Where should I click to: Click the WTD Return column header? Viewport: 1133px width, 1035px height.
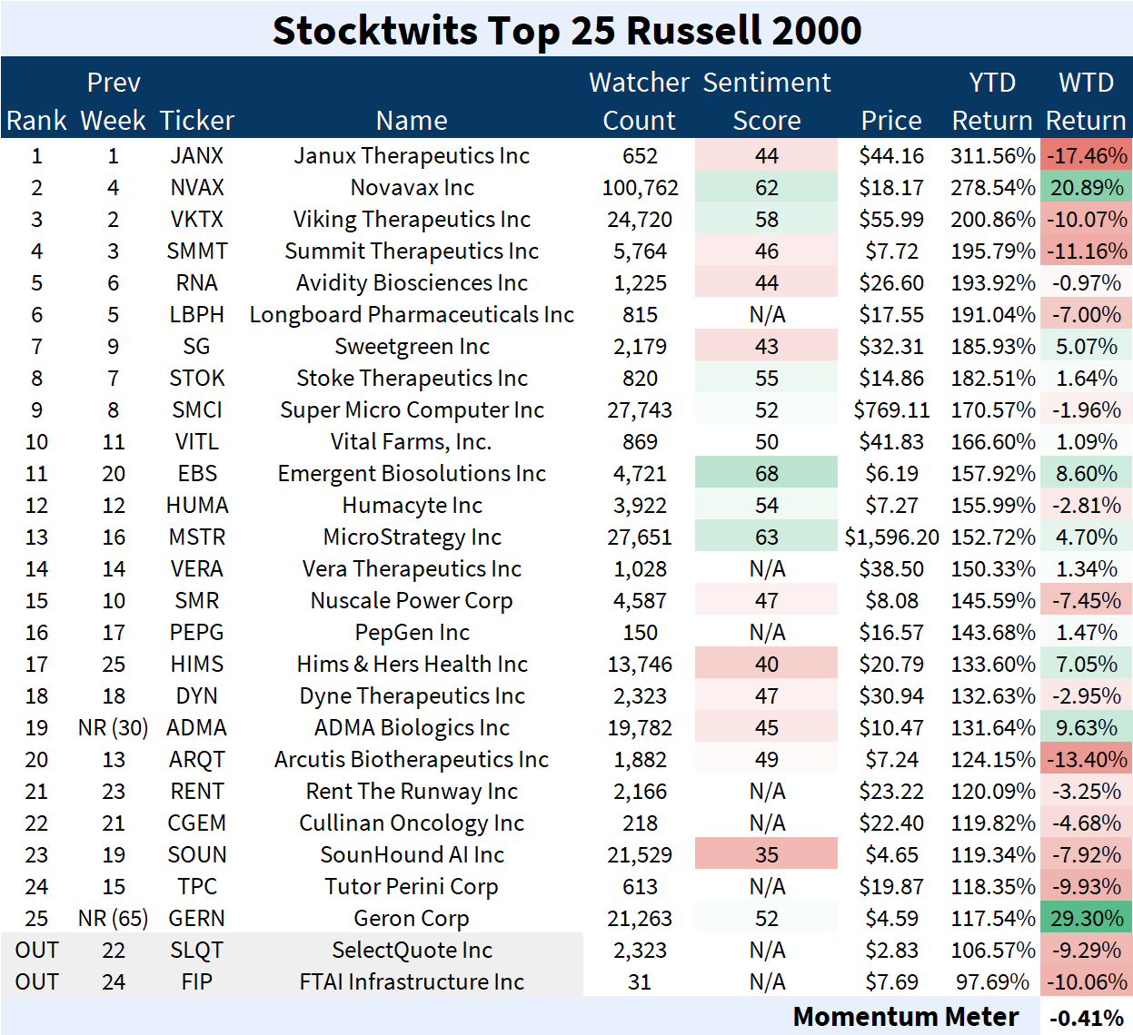click(1086, 101)
